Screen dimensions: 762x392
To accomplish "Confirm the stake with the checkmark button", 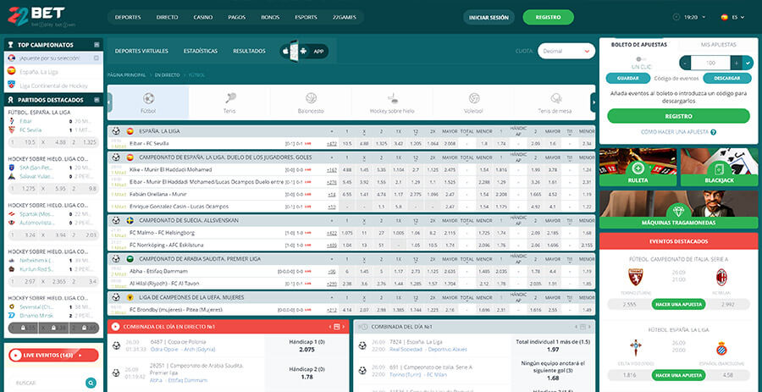I will 748,63.
